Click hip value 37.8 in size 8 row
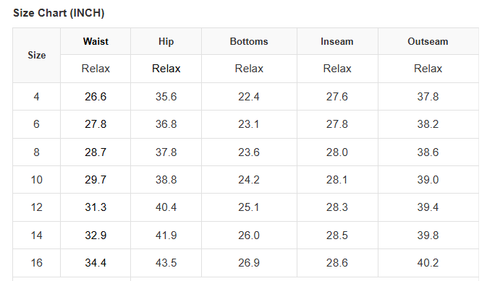Image resolution: width=487 pixels, height=281 pixels. click(x=166, y=152)
